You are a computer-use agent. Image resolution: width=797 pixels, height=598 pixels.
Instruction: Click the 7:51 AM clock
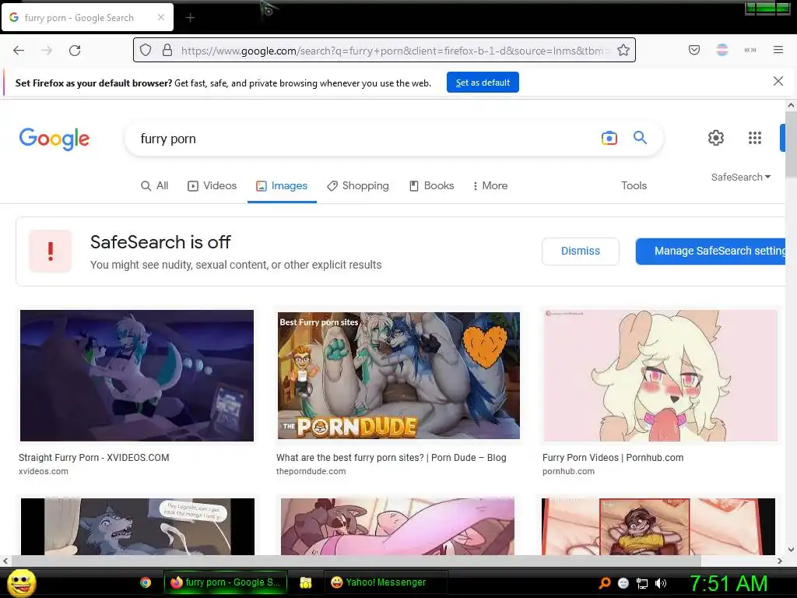click(729, 583)
